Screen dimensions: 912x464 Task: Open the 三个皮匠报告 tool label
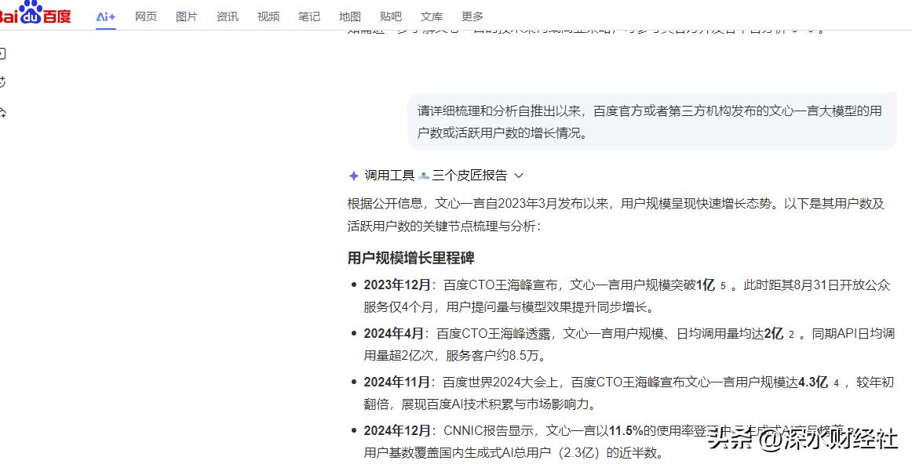tap(469, 176)
